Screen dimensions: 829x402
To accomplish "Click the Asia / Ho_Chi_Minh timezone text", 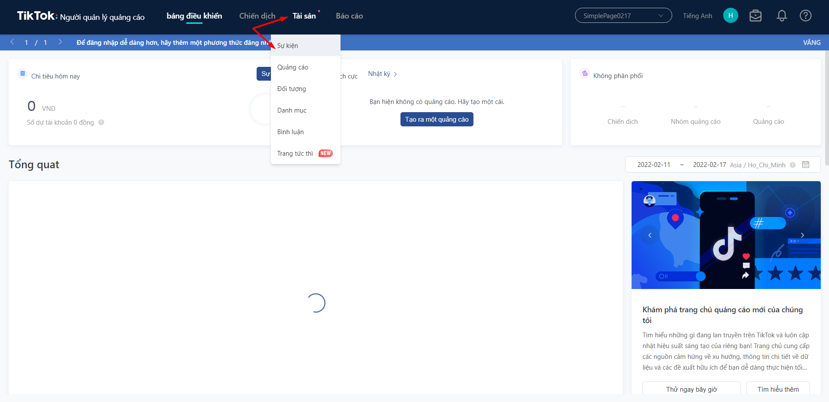I will (758, 165).
